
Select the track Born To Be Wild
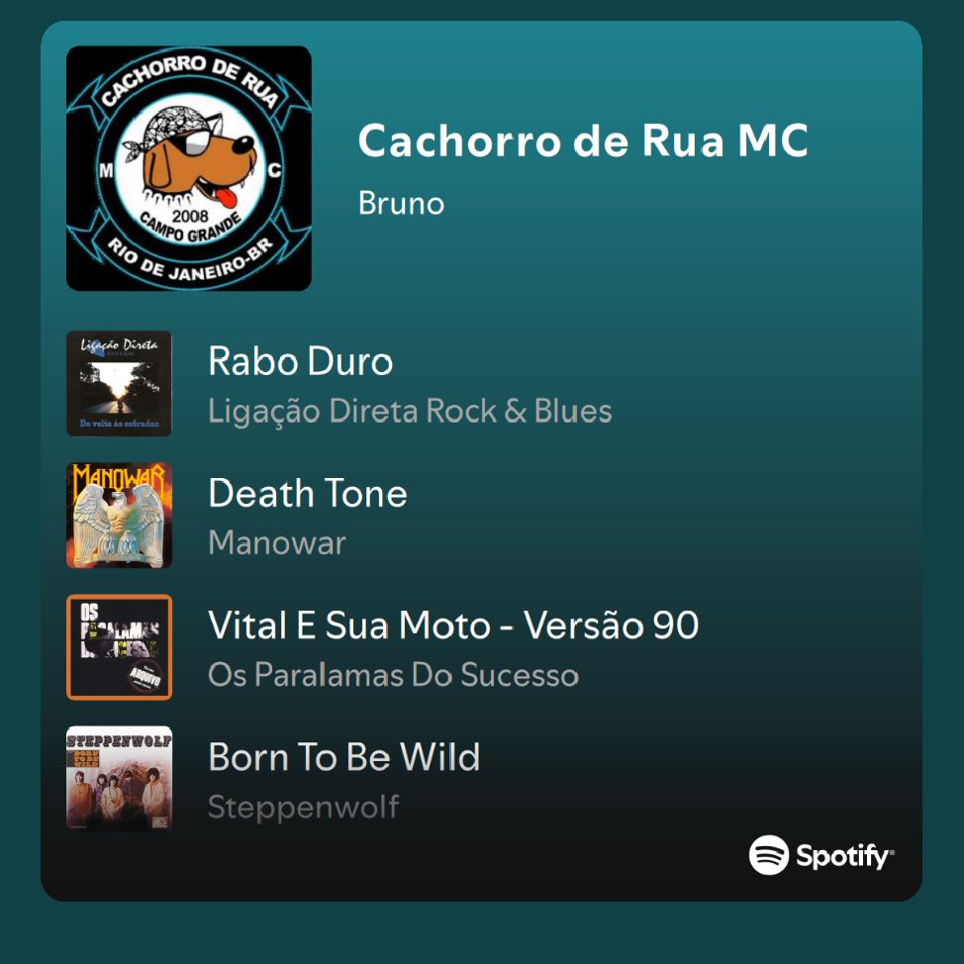tap(343, 757)
